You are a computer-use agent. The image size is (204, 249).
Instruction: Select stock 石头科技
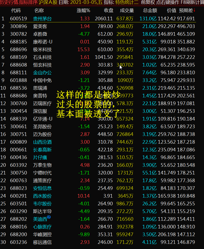[42, 57]
